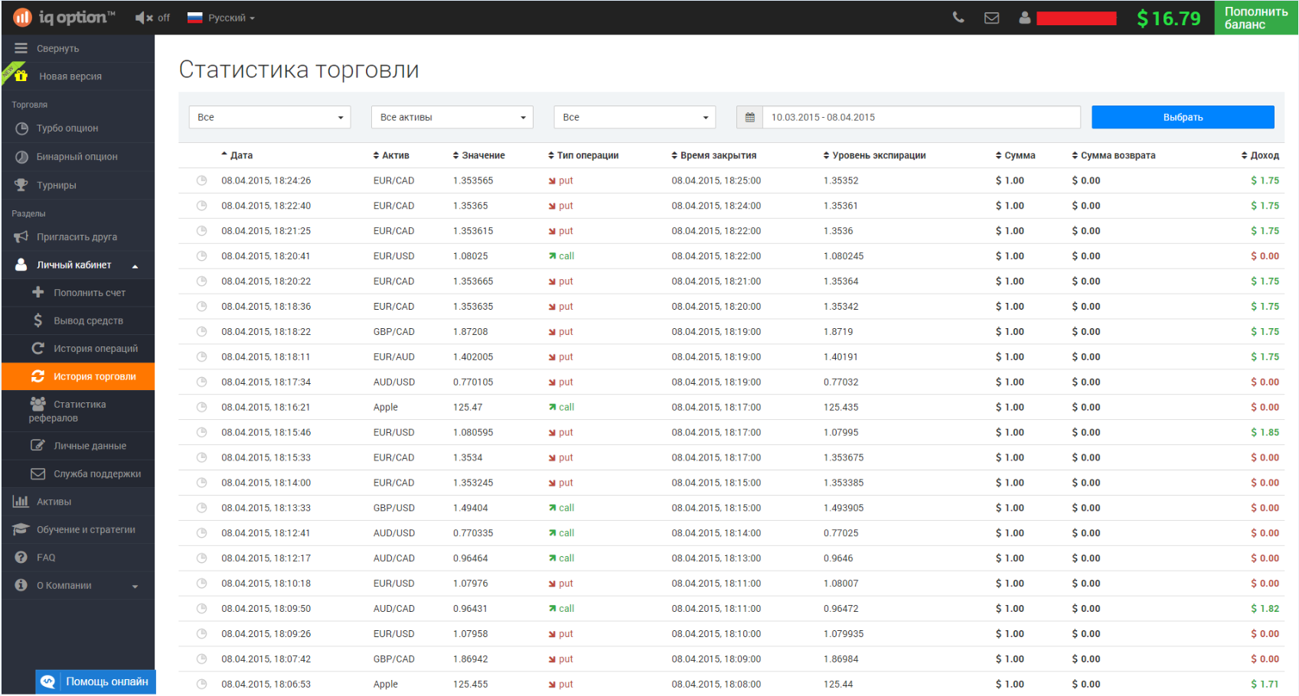Image resolution: width=1299 pixels, height=696 pixels.
Task: Open the Помощь онлайн chat widget
Action: [x=96, y=681]
